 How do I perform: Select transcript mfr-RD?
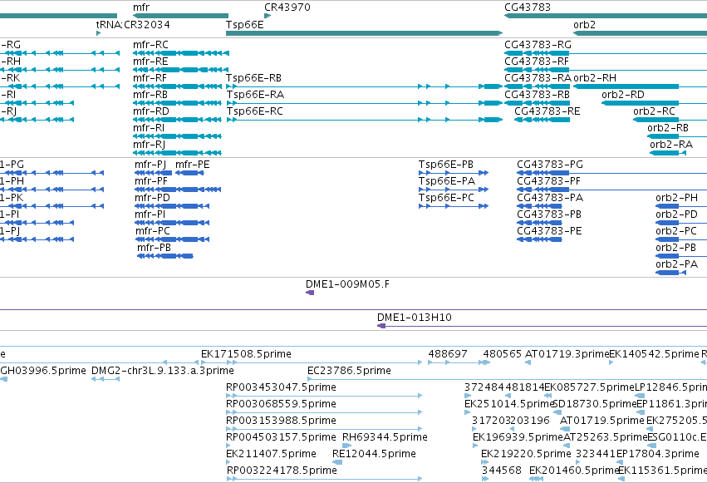177,120
